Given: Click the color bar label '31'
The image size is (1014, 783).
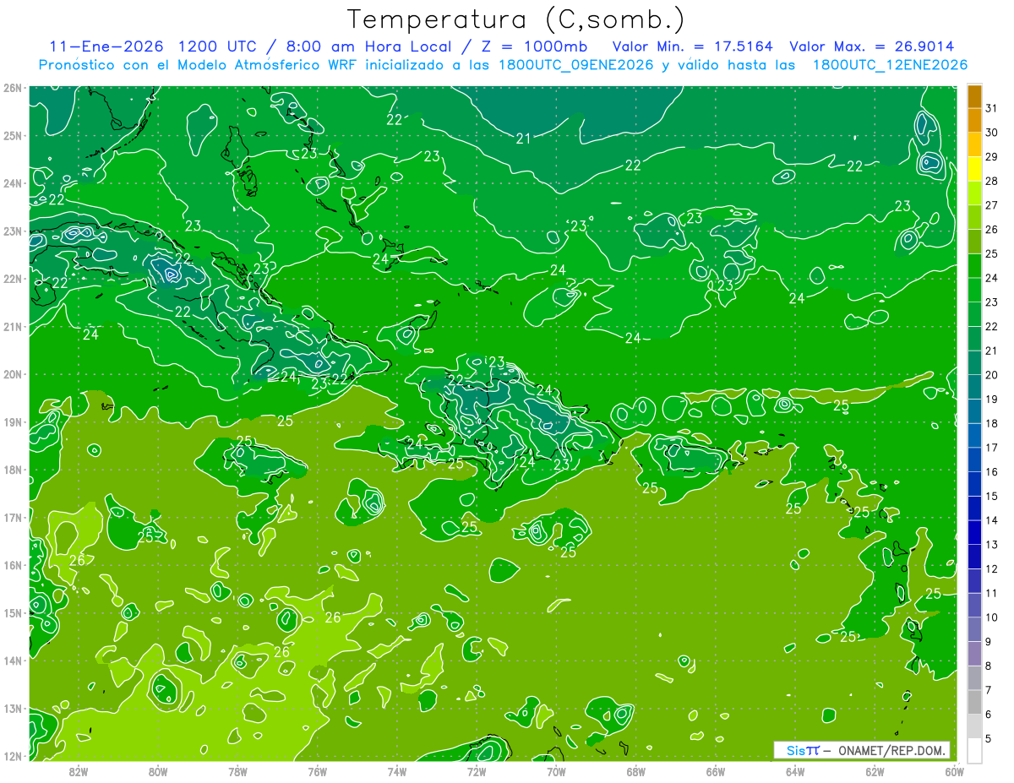Looking at the screenshot, I should pyautogui.click(x=991, y=108).
